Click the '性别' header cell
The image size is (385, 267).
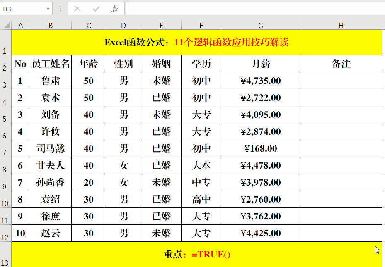[123, 64]
